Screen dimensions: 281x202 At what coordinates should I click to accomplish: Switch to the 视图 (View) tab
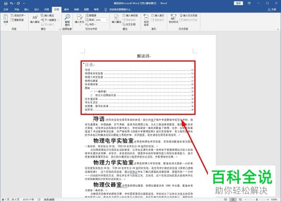pos(87,10)
